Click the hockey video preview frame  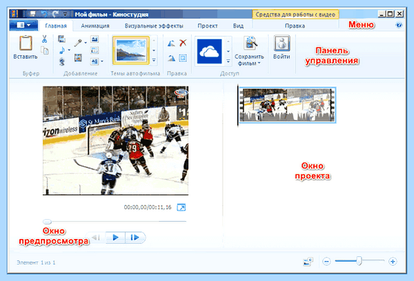[116, 140]
